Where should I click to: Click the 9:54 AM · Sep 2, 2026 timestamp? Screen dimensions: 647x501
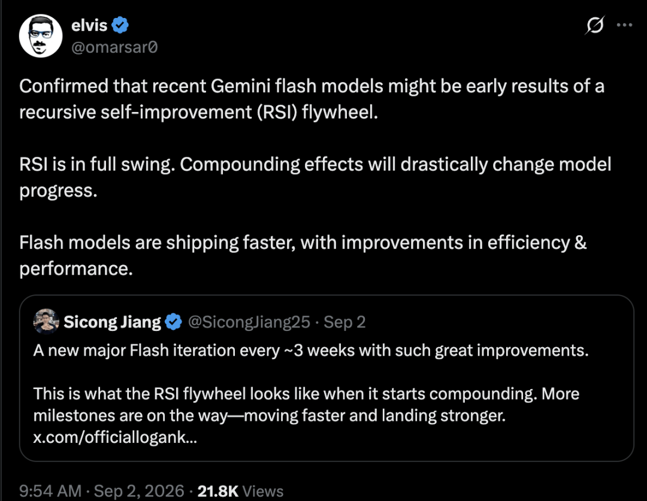[x=101, y=491]
